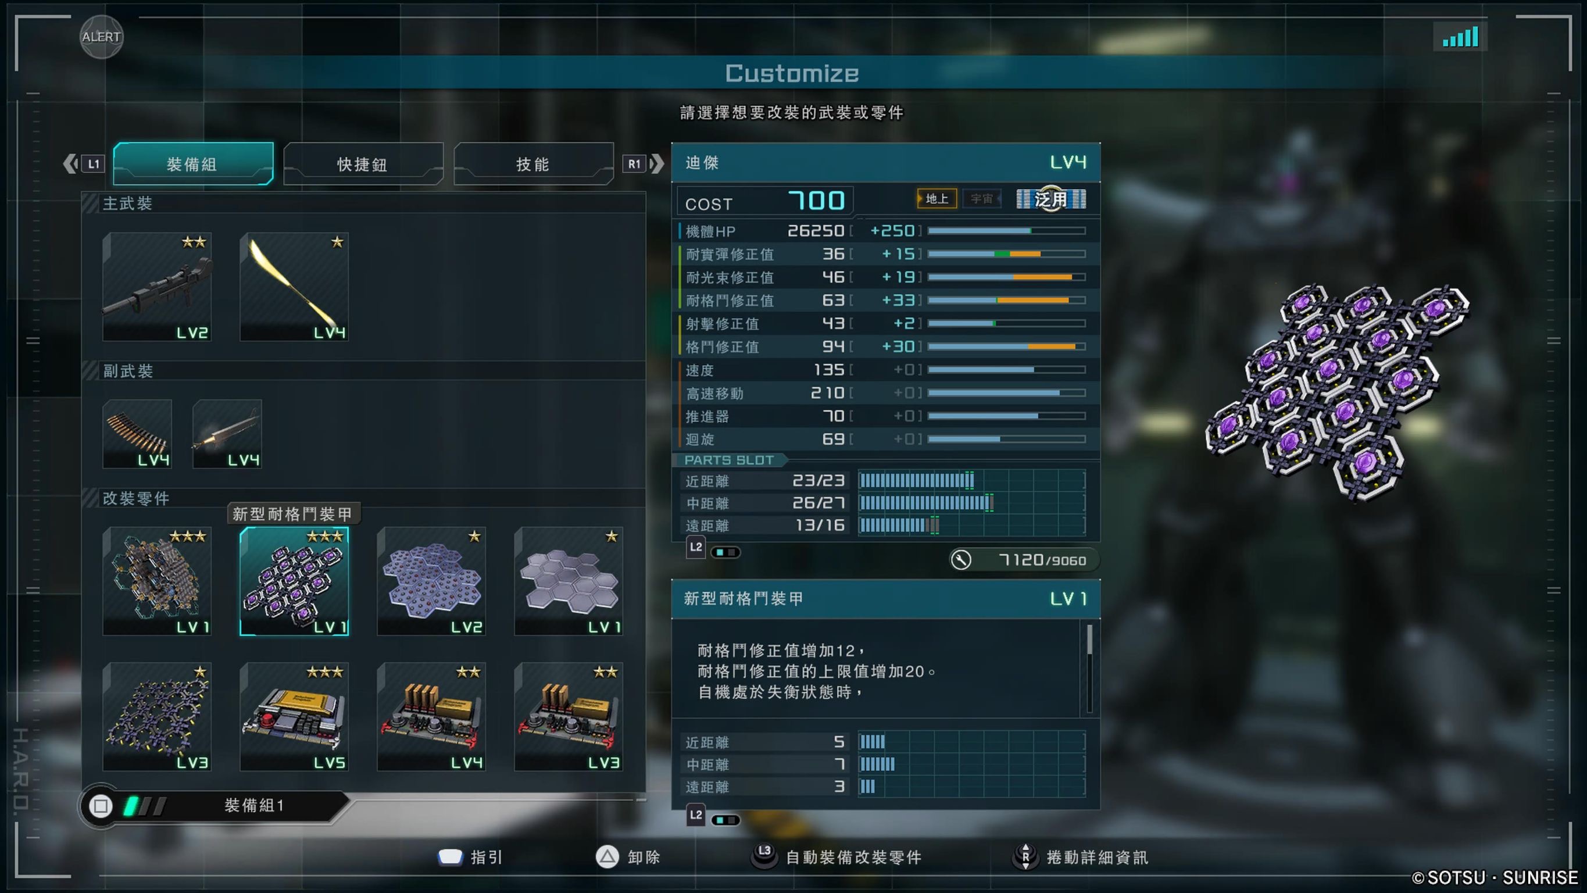Cycle equipment set 裝備組1 selector
The width and height of the screenshot is (1587, 893).
(215, 805)
